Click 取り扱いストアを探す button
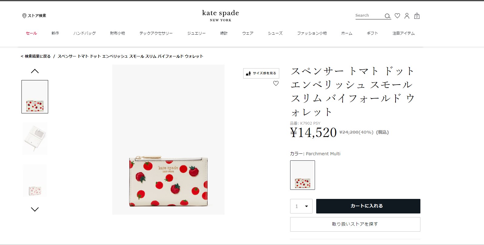This screenshot has height=245, width=484. (x=355, y=224)
